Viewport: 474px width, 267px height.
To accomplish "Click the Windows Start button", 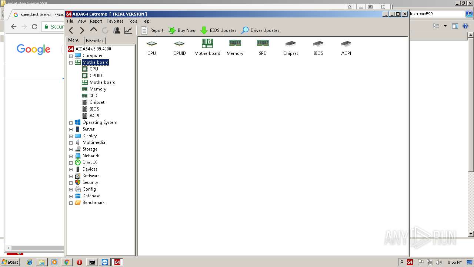I will coord(10,262).
